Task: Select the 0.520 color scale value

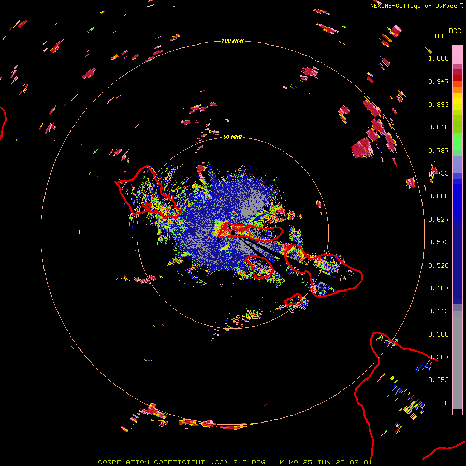Action: pos(439,266)
